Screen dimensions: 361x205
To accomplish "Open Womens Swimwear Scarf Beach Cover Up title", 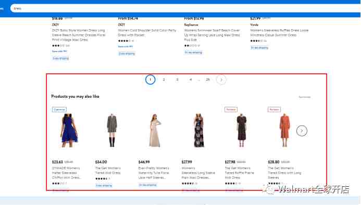I will [212, 35].
